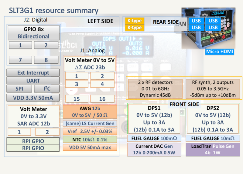
Task: Select the "AWG 12b 0V to 5V / 50 Ω" block
Action: point(90,112)
